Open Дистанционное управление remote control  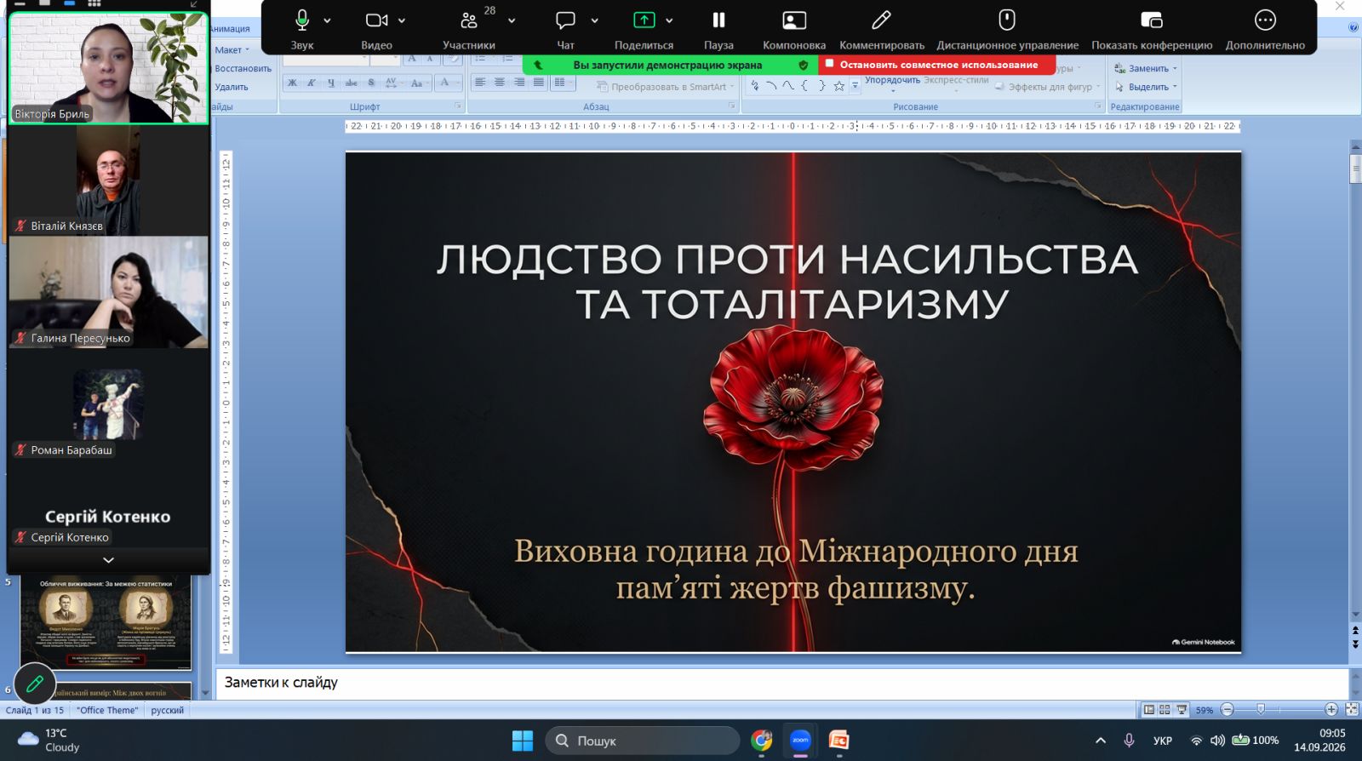(1007, 30)
